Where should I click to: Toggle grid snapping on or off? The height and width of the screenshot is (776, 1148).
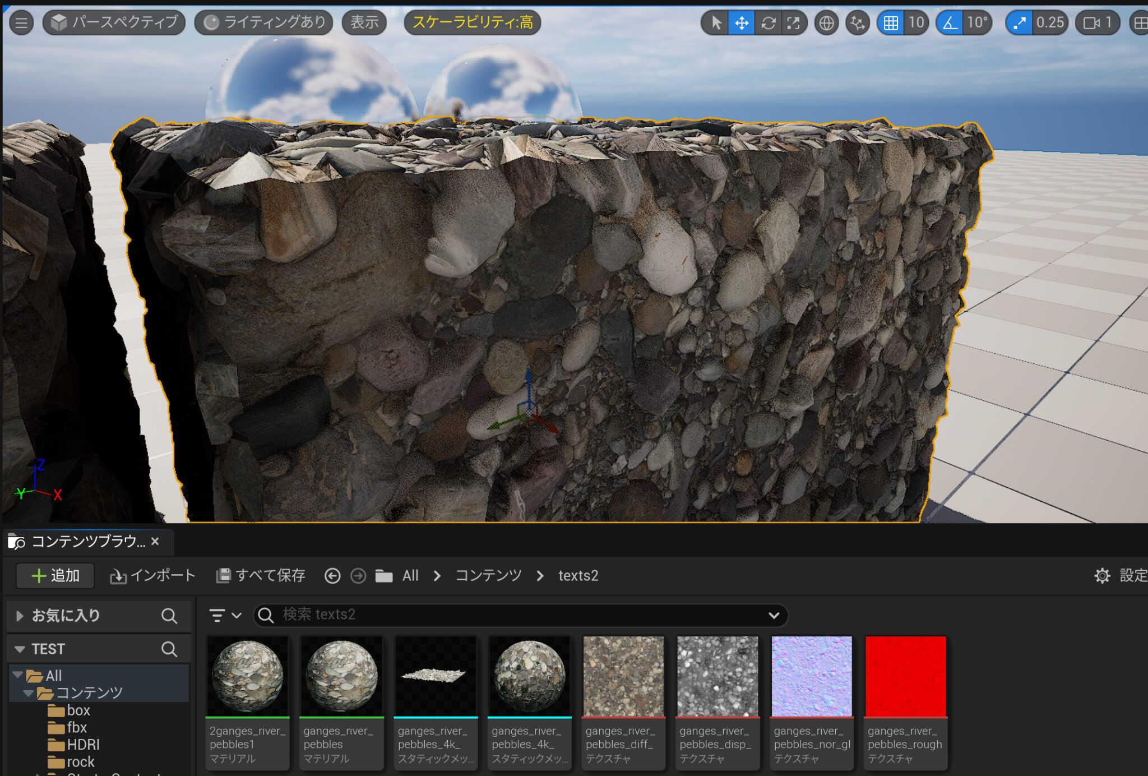[891, 23]
